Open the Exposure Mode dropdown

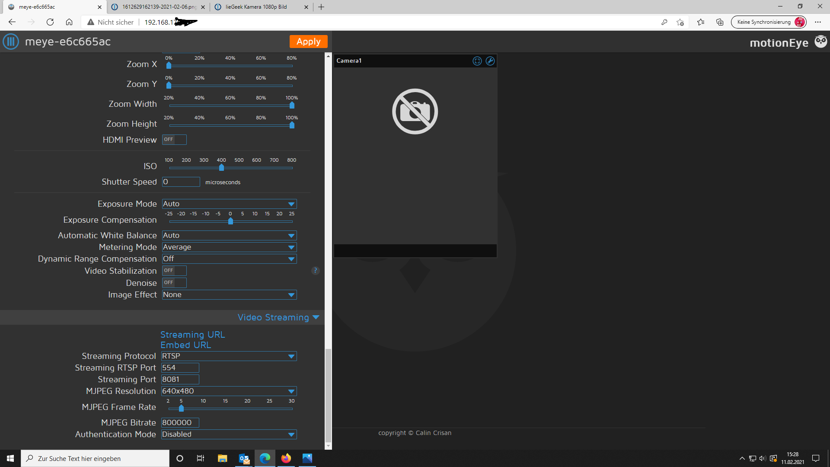[229, 204]
